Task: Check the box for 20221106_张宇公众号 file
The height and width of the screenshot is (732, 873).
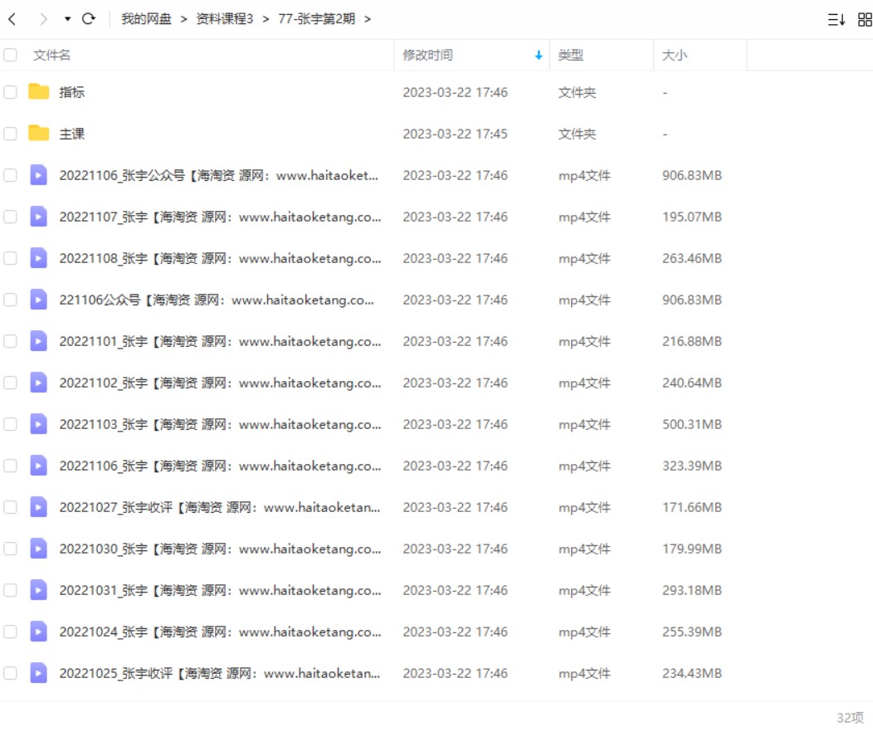Action: [10, 175]
